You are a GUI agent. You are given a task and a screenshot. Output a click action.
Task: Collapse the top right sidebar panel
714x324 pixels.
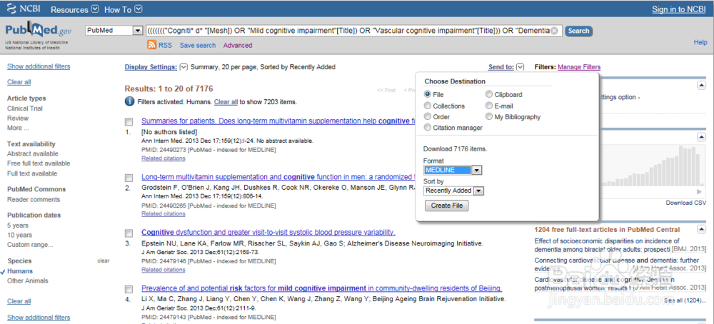(701, 85)
